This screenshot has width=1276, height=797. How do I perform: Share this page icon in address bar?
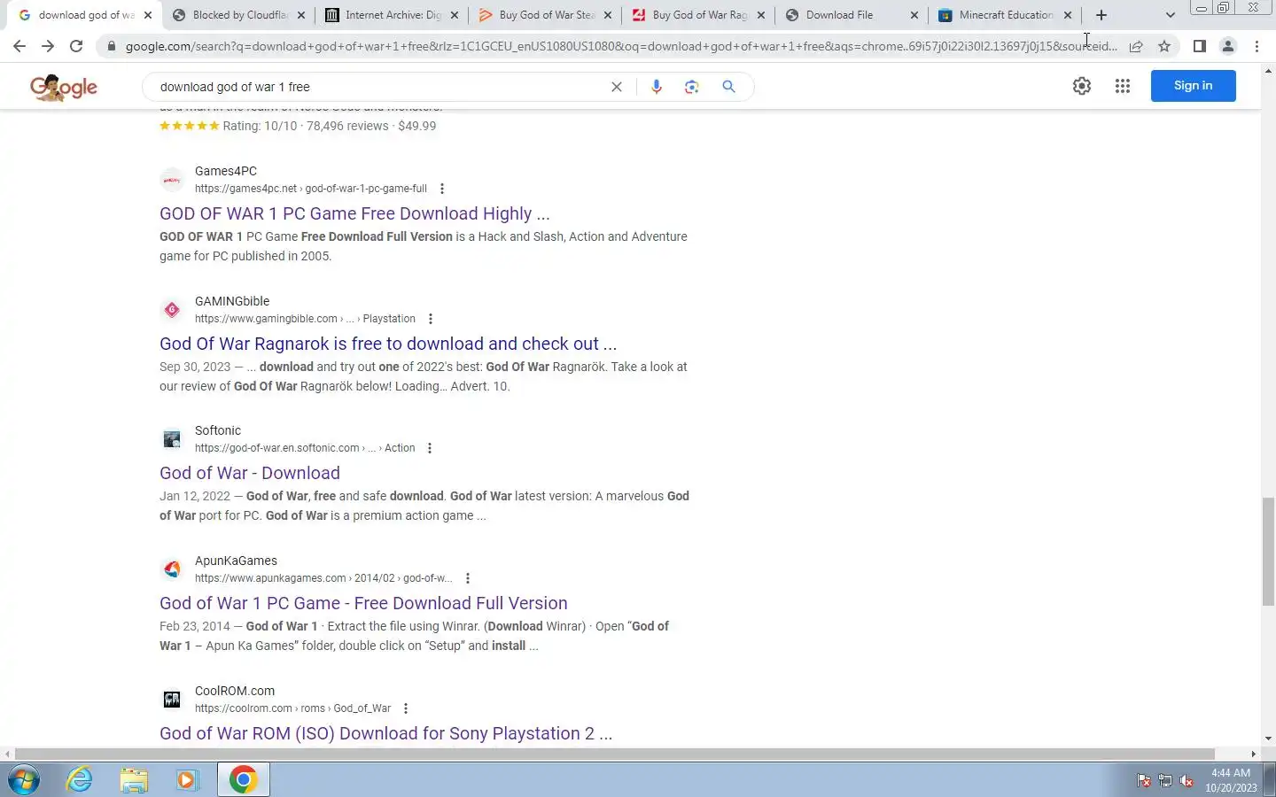click(1136, 46)
